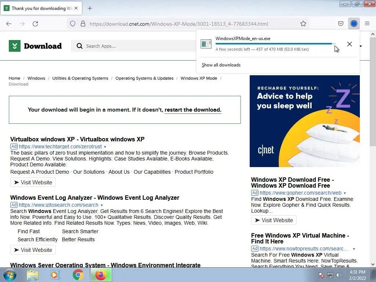Viewport: 376px width, 282px height.
Task: Click the 'Search Smarter' link
Action: [x=80, y=231]
